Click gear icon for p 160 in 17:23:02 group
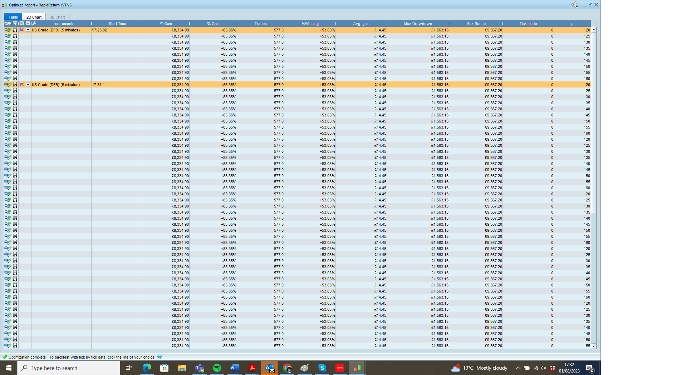 (x=8, y=79)
